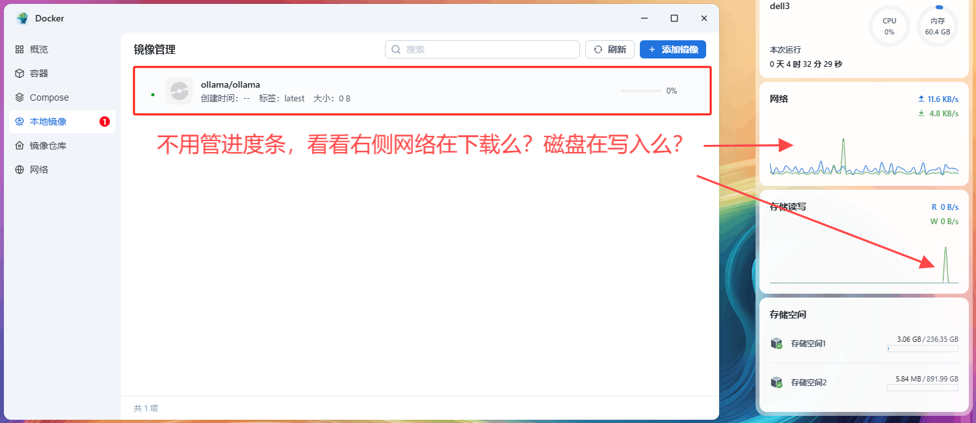Click the magnifier icon in search box
Screen dimensions: 976x423
[396, 49]
